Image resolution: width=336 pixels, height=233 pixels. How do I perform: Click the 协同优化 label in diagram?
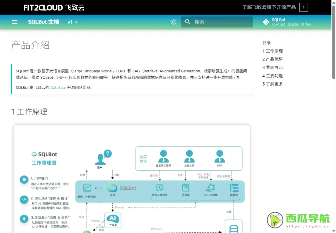(x=143, y=159)
